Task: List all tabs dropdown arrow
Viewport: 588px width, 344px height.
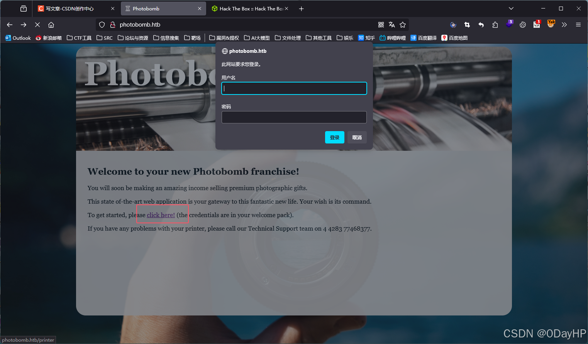Action: coord(511,8)
